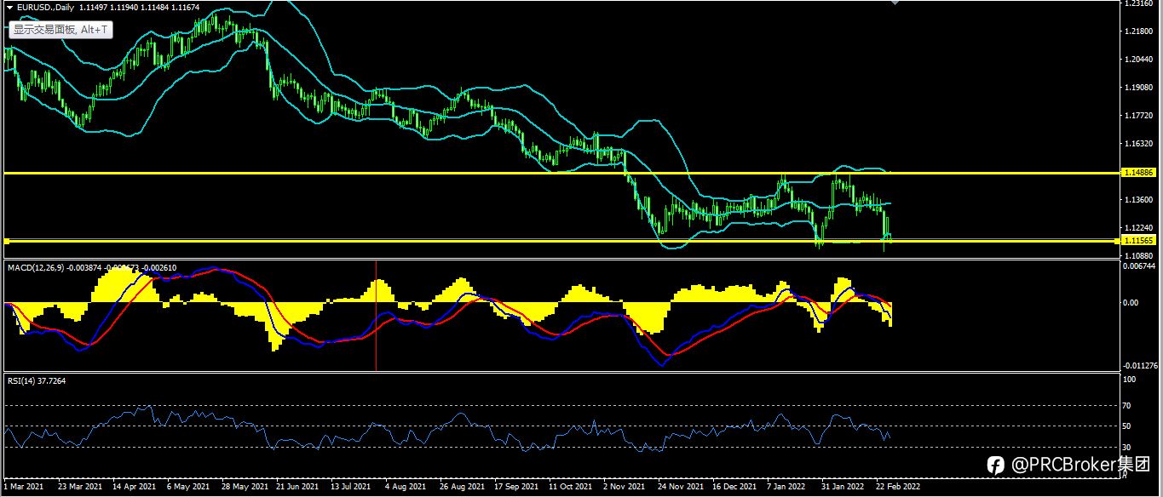
Task: Click the 1.16320 price axis value
Action: tap(1138, 144)
